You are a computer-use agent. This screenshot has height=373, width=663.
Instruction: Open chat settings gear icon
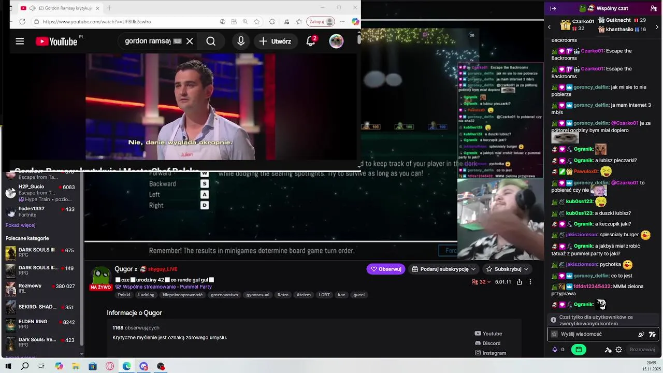(x=619, y=350)
